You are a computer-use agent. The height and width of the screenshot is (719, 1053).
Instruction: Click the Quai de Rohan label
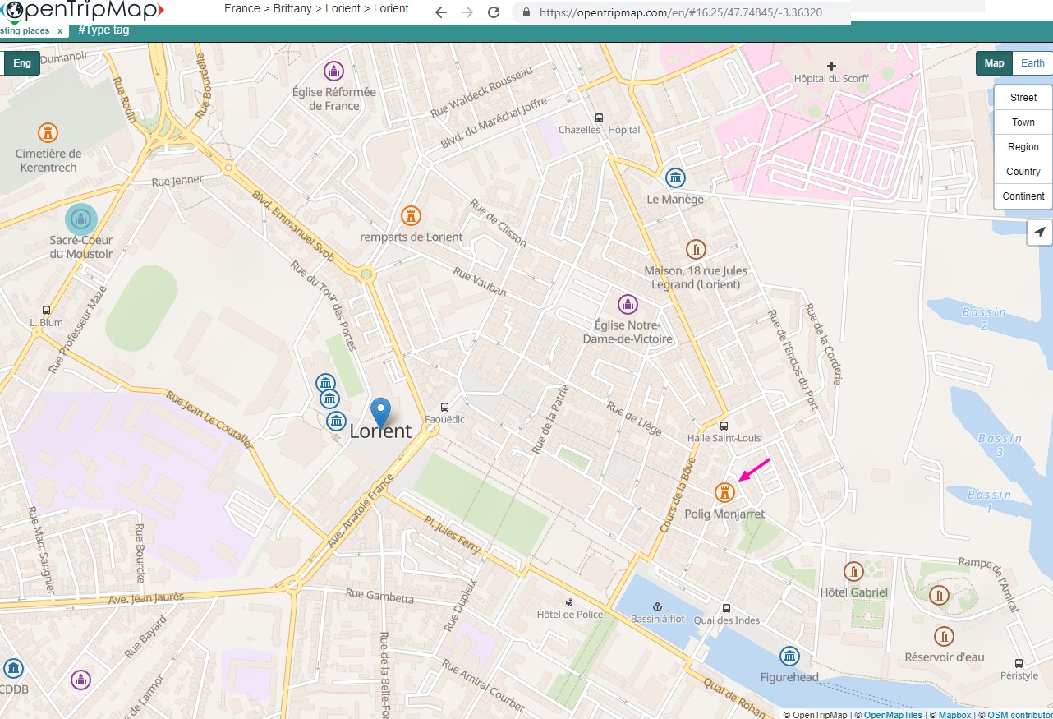736,698
